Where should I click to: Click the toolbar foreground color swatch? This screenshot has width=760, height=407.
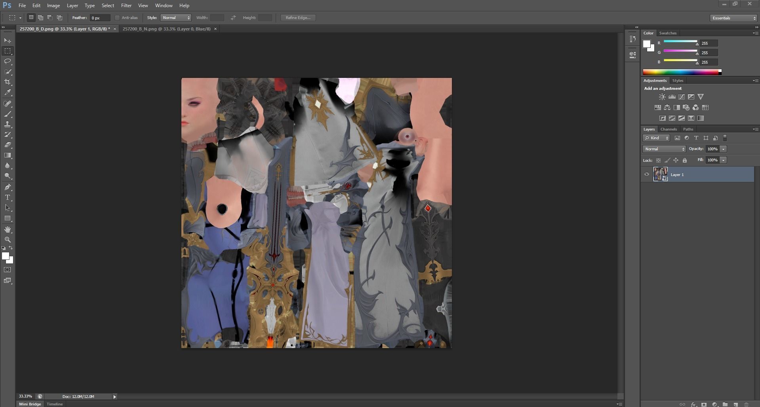pyautogui.click(x=6, y=256)
